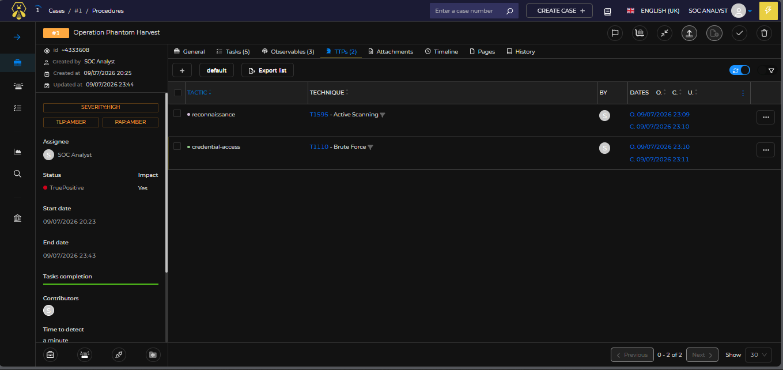This screenshot has width=783, height=370.
Task: Open Organisation building sidebar icon
Action: [18, 218]
